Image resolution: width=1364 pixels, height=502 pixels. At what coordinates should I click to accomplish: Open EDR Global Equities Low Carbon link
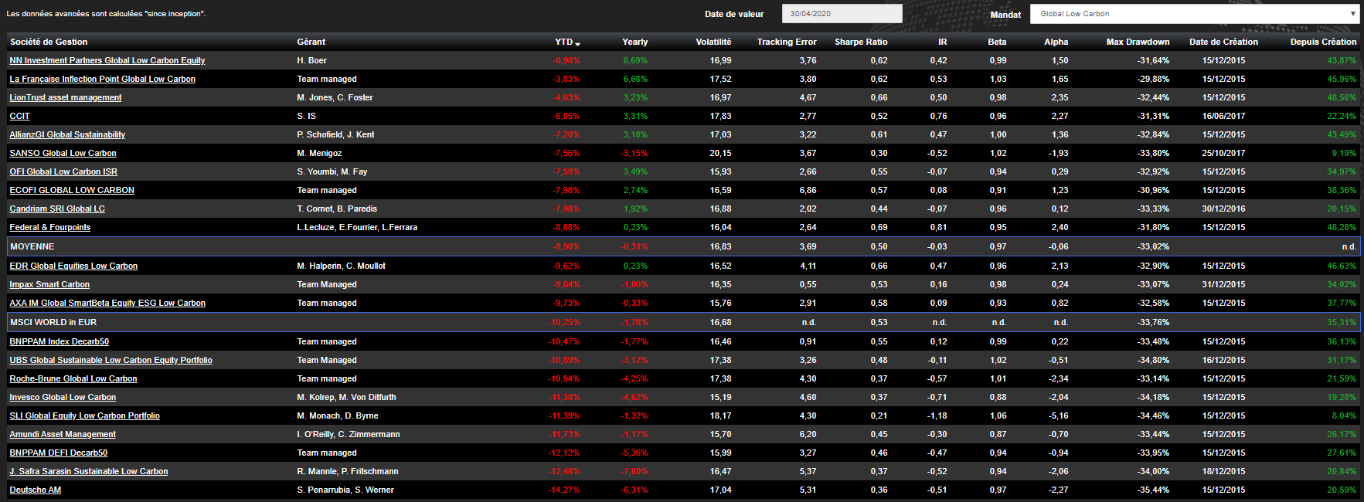tap(73, 266)
